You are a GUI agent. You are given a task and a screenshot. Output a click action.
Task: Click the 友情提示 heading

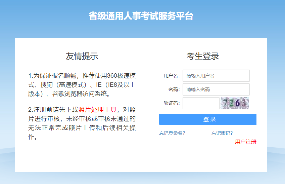click(82, 56)
